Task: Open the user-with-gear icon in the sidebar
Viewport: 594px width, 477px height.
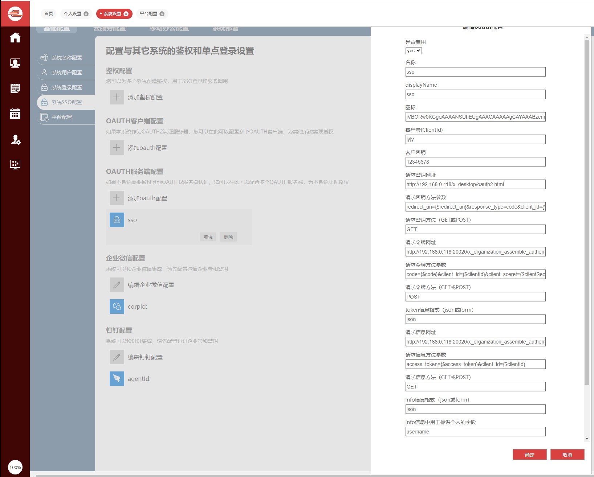Action: [x=15, y=139]
